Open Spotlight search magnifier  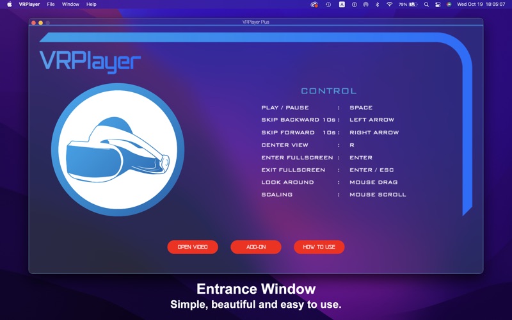pos(426,4)
